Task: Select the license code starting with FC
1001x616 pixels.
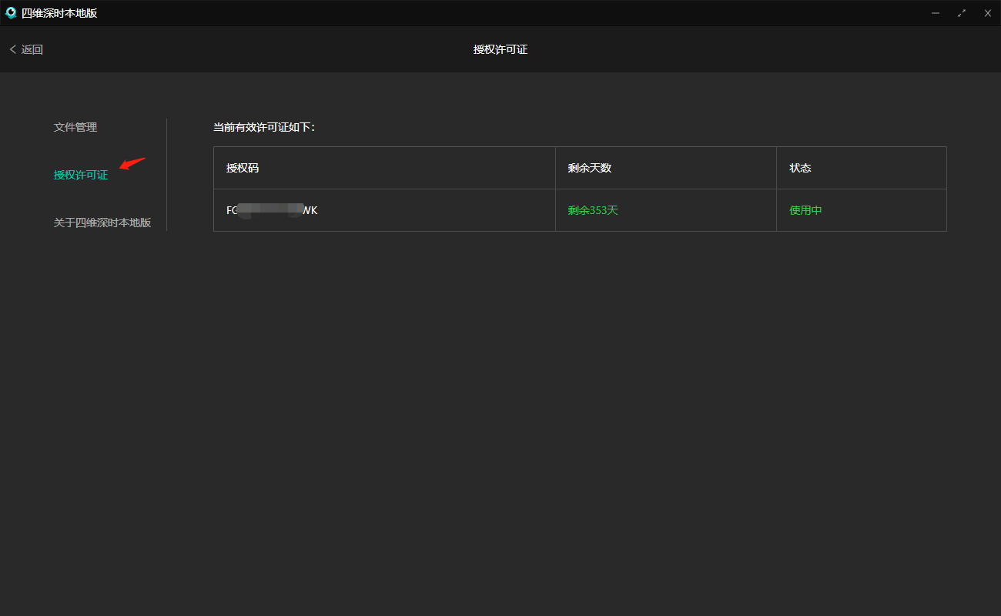Action: pyautogui.click(x=272, y=210)
